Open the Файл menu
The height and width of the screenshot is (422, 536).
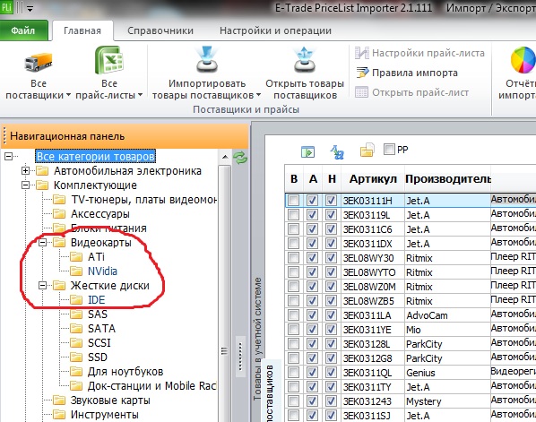coord(23,30)
